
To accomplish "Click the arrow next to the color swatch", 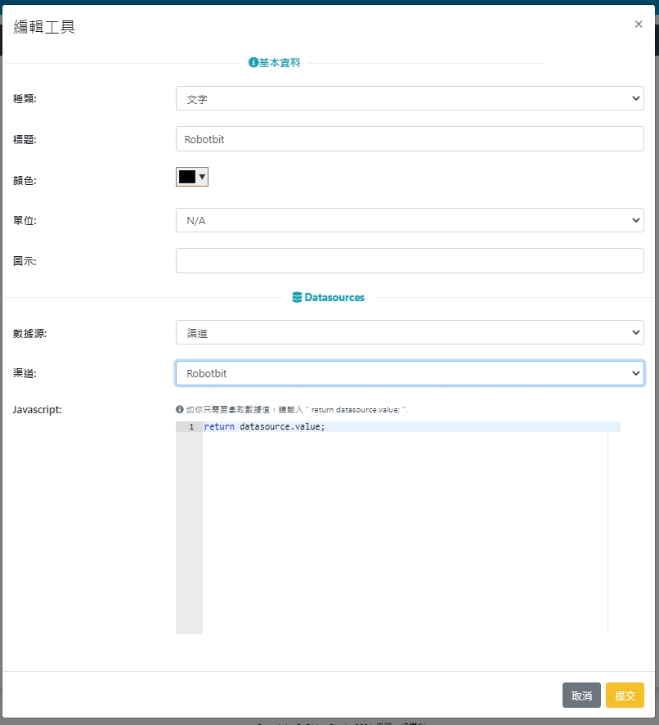I will [x=202, y=177].
